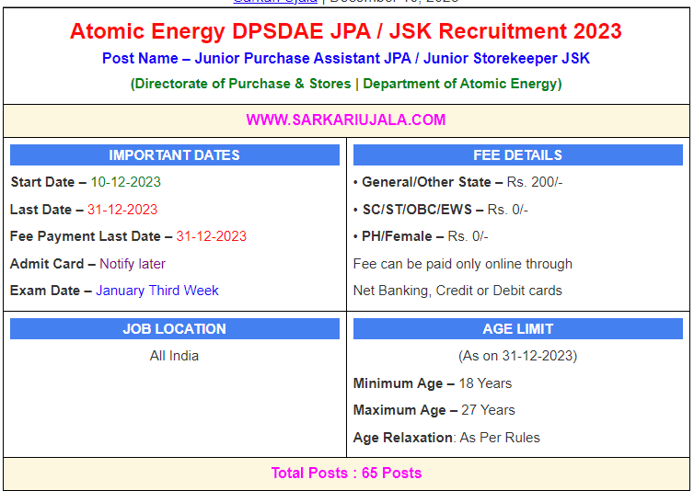Click the WWW.SARKARIUJALA.COM website link
The image size is (694, 491).
click(346, 120)
